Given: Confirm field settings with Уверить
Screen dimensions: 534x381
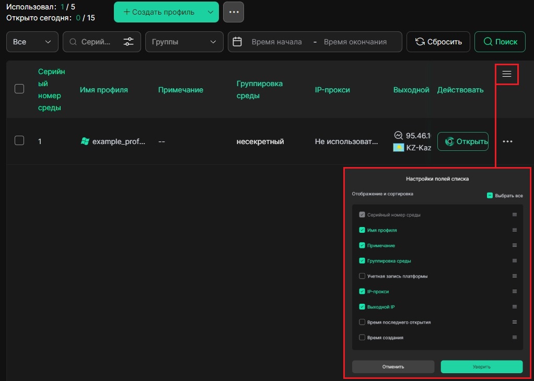Looking at the screenshot, I should [482, 367].
